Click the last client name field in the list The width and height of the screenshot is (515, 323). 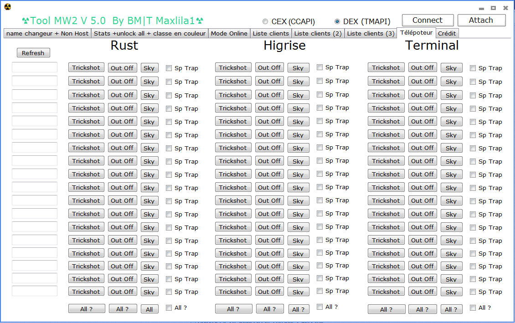[35, 291]
